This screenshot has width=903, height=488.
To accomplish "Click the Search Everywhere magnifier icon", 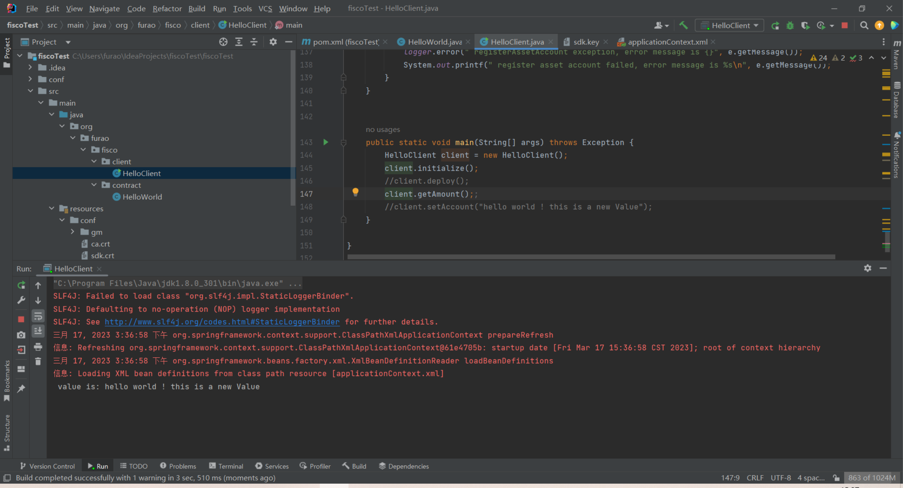I will (864, 25).
